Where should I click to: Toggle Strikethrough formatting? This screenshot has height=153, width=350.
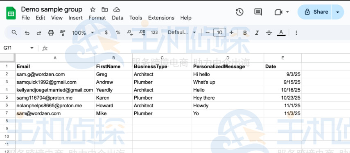coord(269,33)
